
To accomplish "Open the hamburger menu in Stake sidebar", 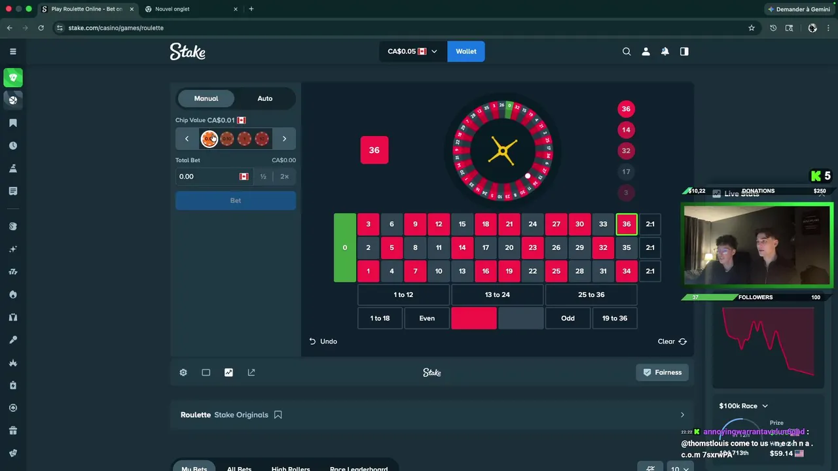I will click(12, 51).
